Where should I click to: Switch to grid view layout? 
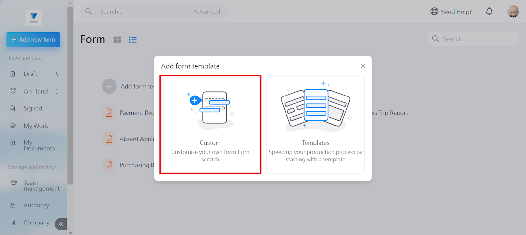117,40
